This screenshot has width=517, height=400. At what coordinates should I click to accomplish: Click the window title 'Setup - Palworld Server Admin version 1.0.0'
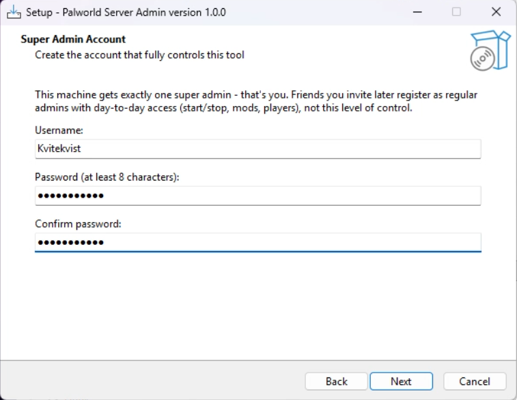coord(126,12)
